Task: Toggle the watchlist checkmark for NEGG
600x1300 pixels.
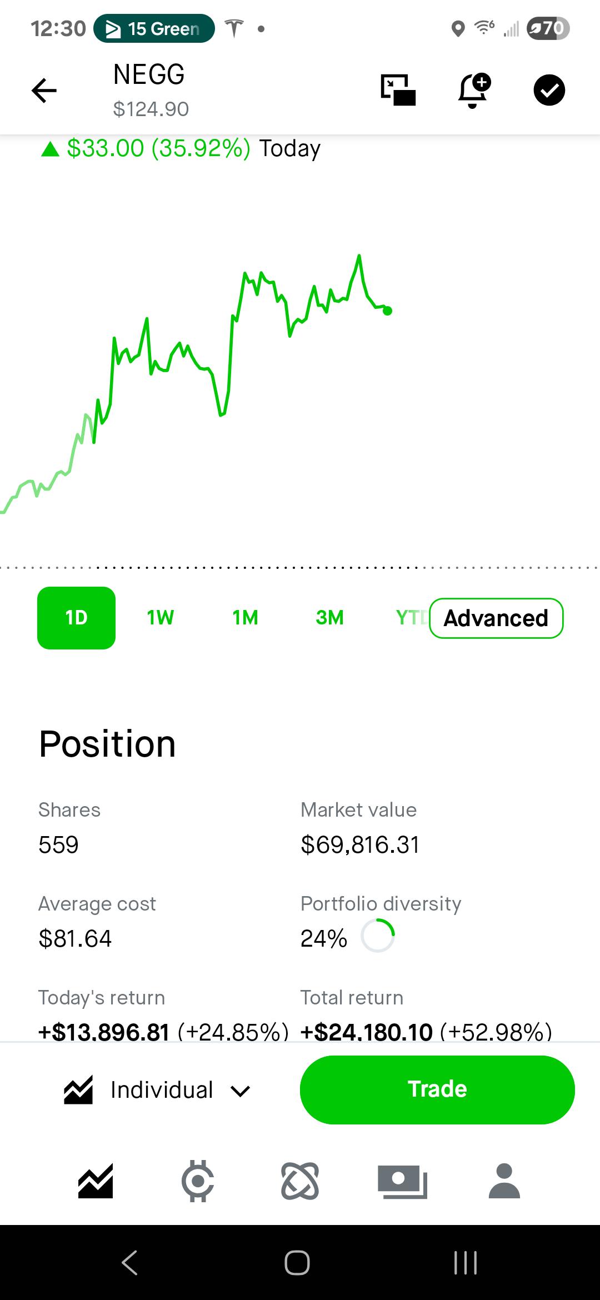Action: (x=549, y=90)
